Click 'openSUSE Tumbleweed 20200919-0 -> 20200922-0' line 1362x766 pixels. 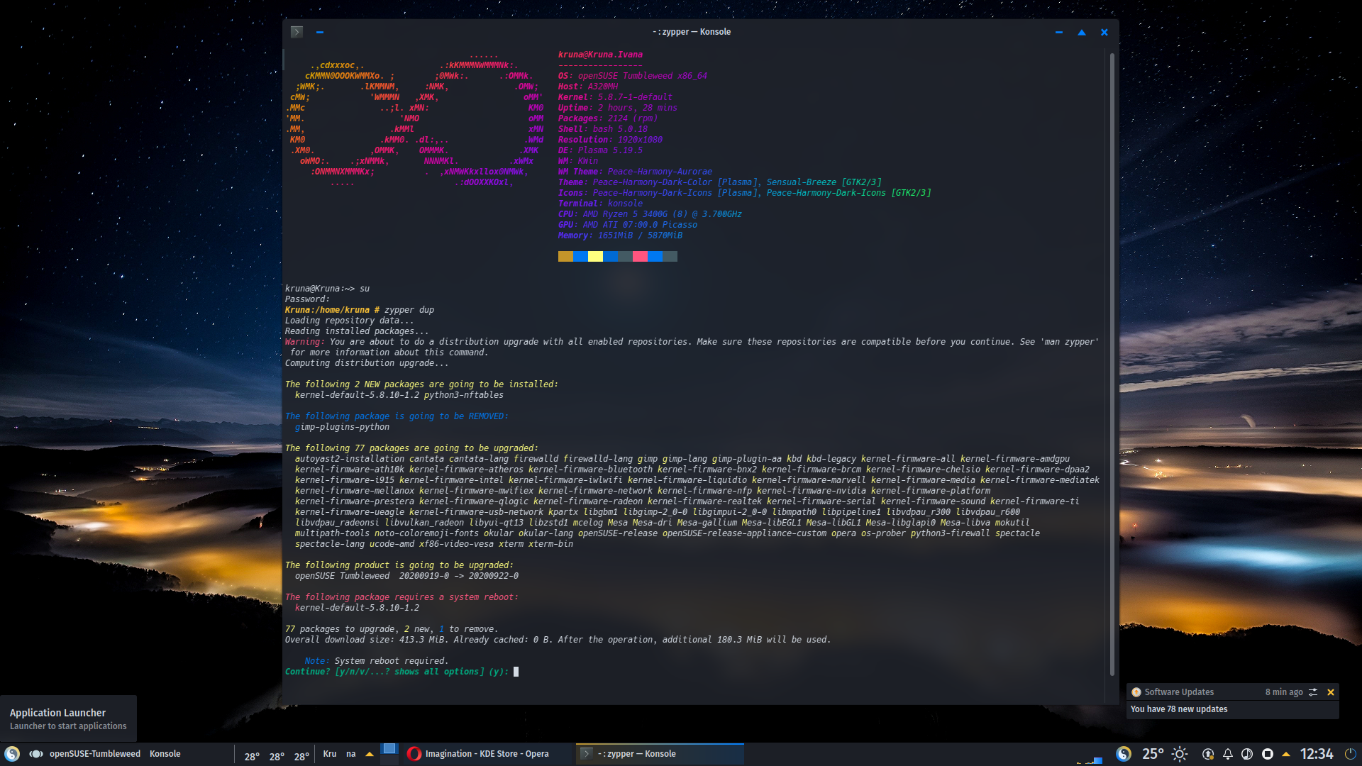(406, 576)
